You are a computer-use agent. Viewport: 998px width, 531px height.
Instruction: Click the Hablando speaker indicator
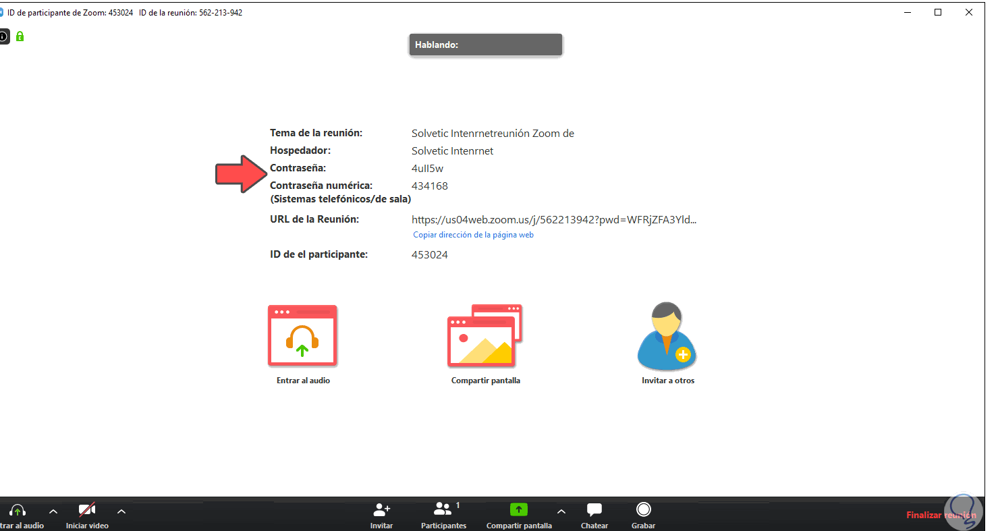tap(486, 45)
